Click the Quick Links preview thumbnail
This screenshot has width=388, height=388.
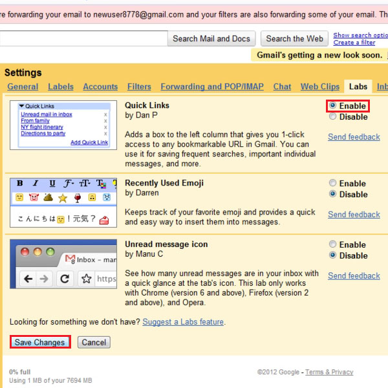63,125
